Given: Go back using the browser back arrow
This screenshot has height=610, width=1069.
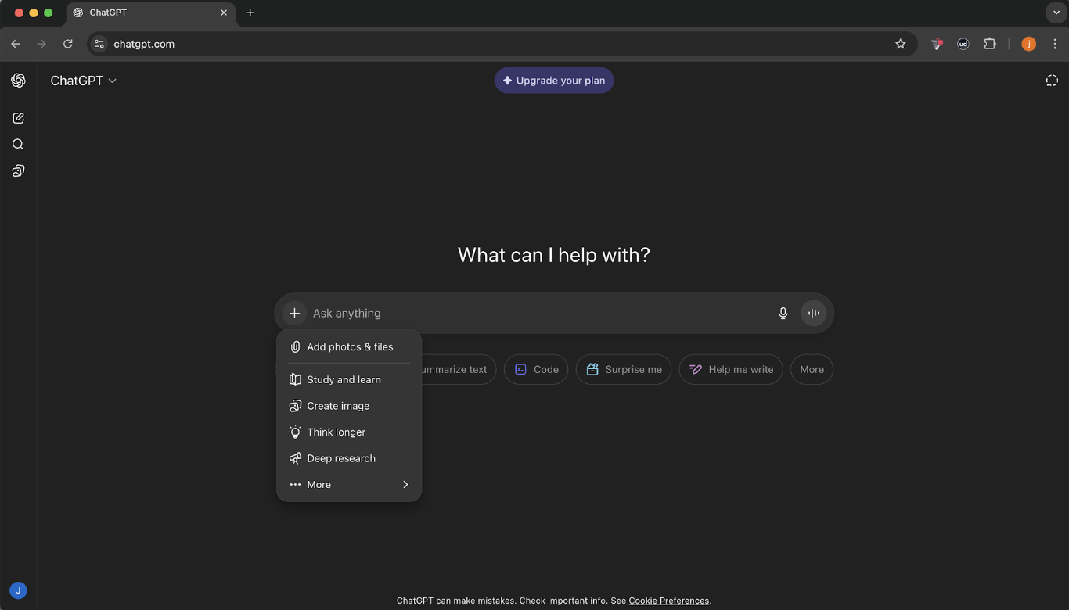Looking at the screenshot, I should (x=16, y=44).
